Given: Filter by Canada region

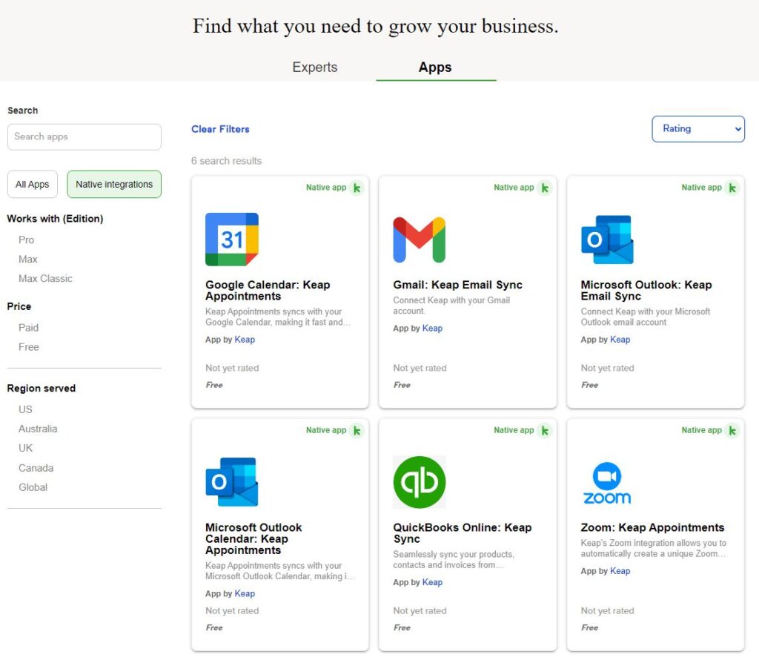Looking at the screenshot, I should (x=36, y=468).
